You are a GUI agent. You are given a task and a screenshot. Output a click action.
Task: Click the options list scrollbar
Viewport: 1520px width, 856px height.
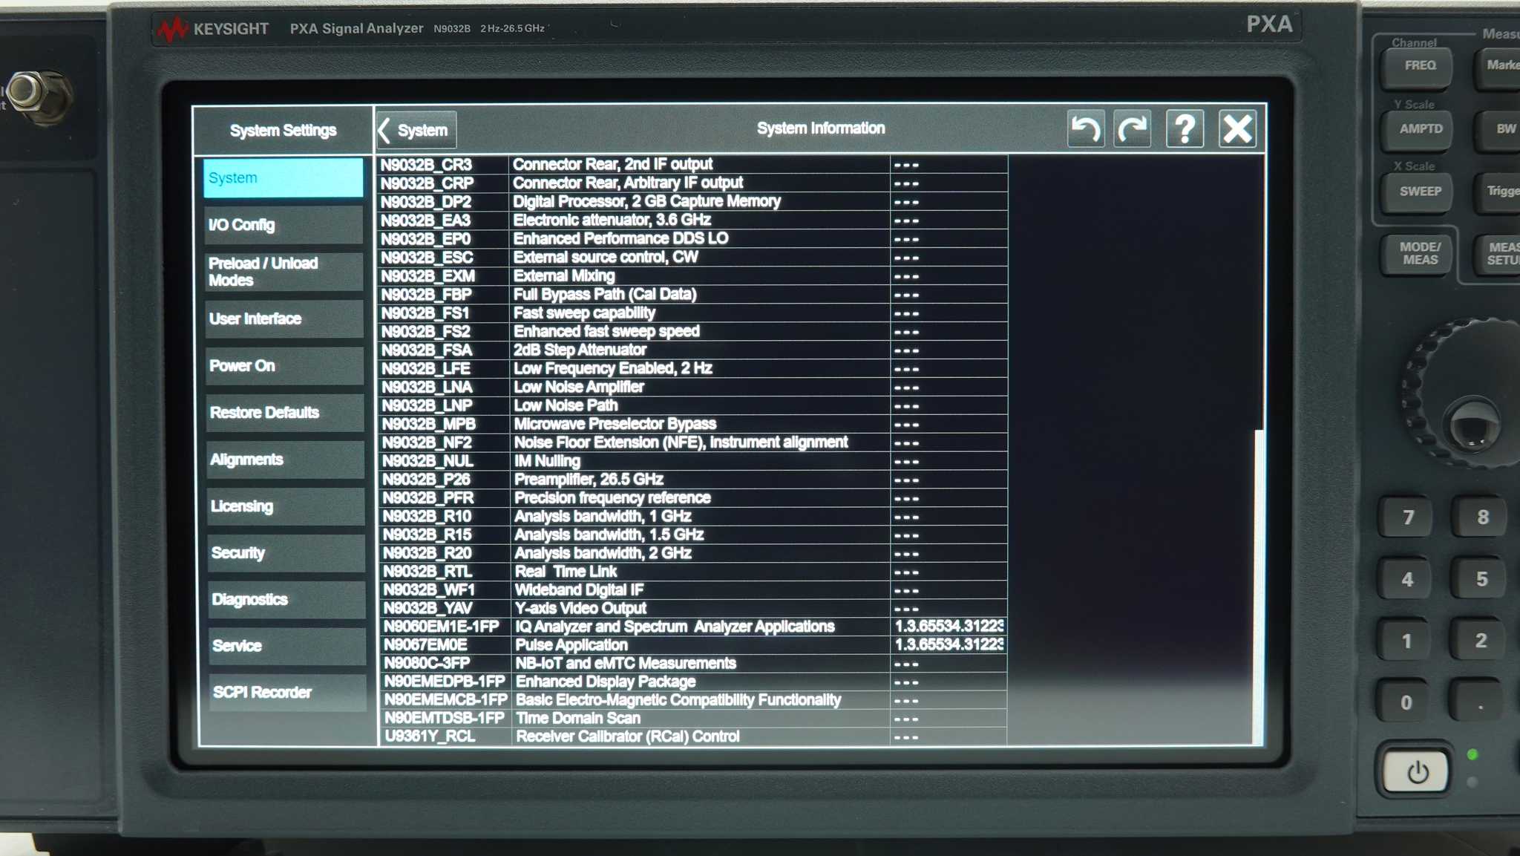click(x=1259, y=587)
